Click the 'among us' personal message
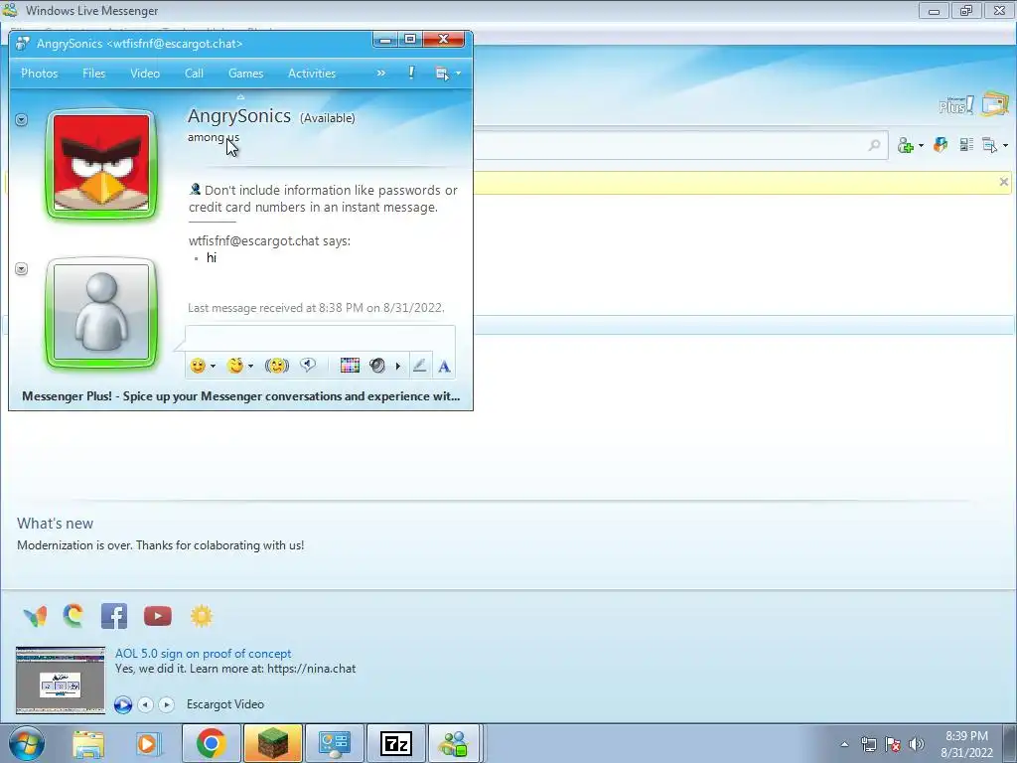The image size is (1017, 763). click(x=214, y=137)
